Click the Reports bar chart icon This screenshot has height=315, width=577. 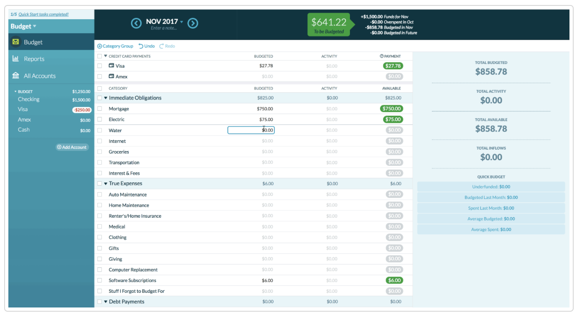[16, 59]
